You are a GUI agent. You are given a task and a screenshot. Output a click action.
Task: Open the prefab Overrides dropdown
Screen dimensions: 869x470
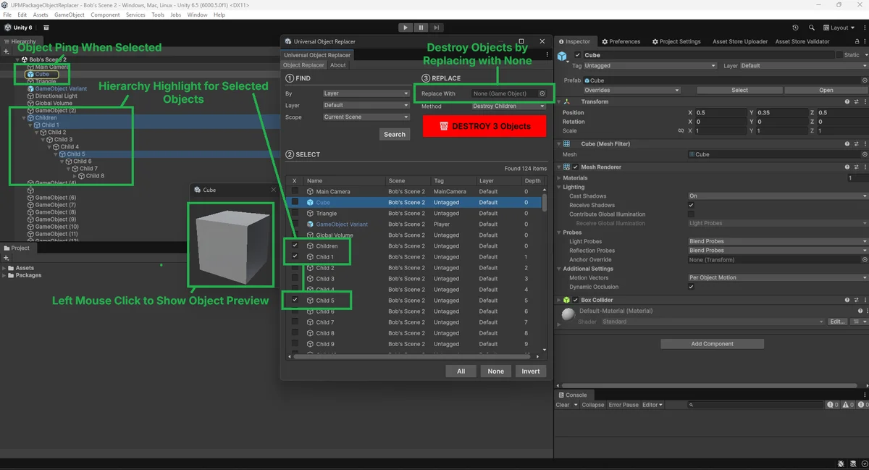(631, 91)
